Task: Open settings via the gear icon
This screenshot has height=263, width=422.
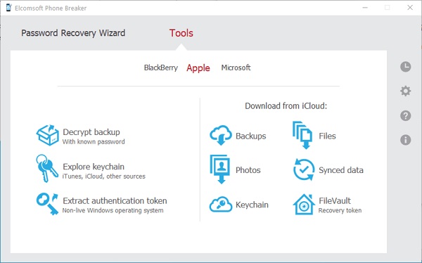Action: coord(405,91)
